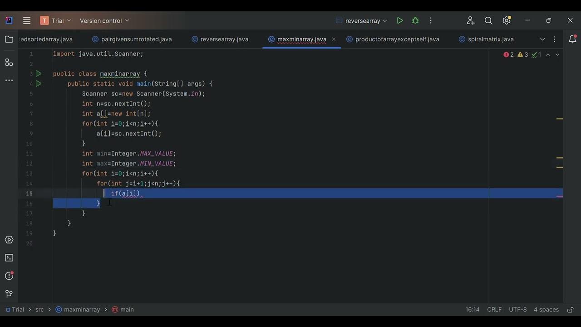Click src in the breadcrumb bar
The image size is (581, 327).
point(39,310)
